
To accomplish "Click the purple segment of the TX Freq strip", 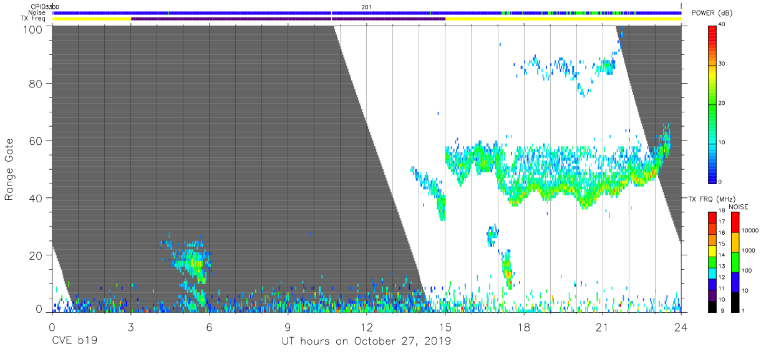I will [288, 19].
